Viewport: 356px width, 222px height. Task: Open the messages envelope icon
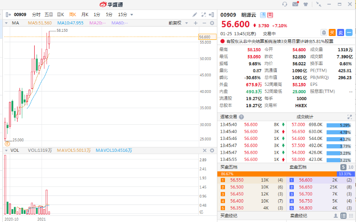295,4
